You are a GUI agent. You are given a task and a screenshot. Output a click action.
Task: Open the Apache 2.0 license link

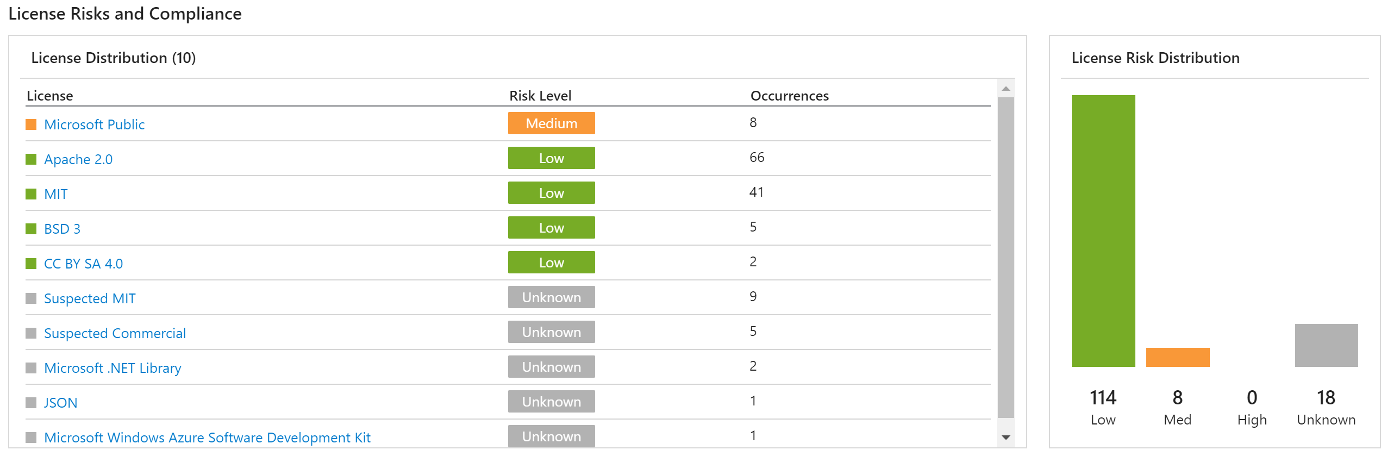coord(78,159)
